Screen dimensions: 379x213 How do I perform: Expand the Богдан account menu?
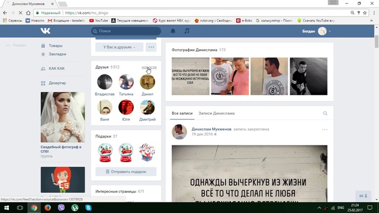317,31
